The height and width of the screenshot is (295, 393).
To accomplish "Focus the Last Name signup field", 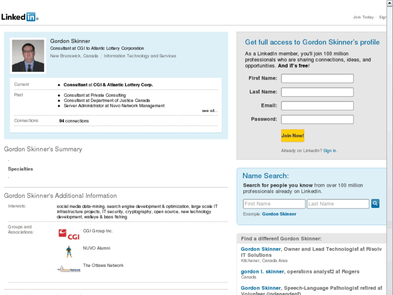I will (317, 92).
